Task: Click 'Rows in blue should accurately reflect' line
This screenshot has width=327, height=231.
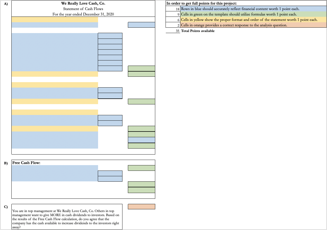Action: [240, 9]
